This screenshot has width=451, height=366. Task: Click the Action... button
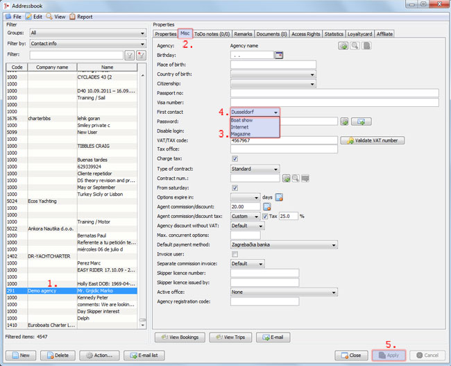(x=99, y=356)
